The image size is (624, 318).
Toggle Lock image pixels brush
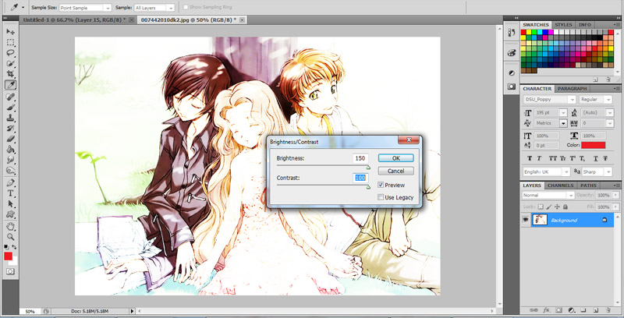click(549, 207)
